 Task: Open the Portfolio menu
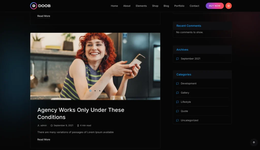[179, 6]
